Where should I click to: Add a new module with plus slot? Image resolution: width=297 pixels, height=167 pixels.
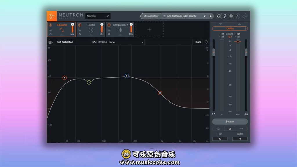149,29
